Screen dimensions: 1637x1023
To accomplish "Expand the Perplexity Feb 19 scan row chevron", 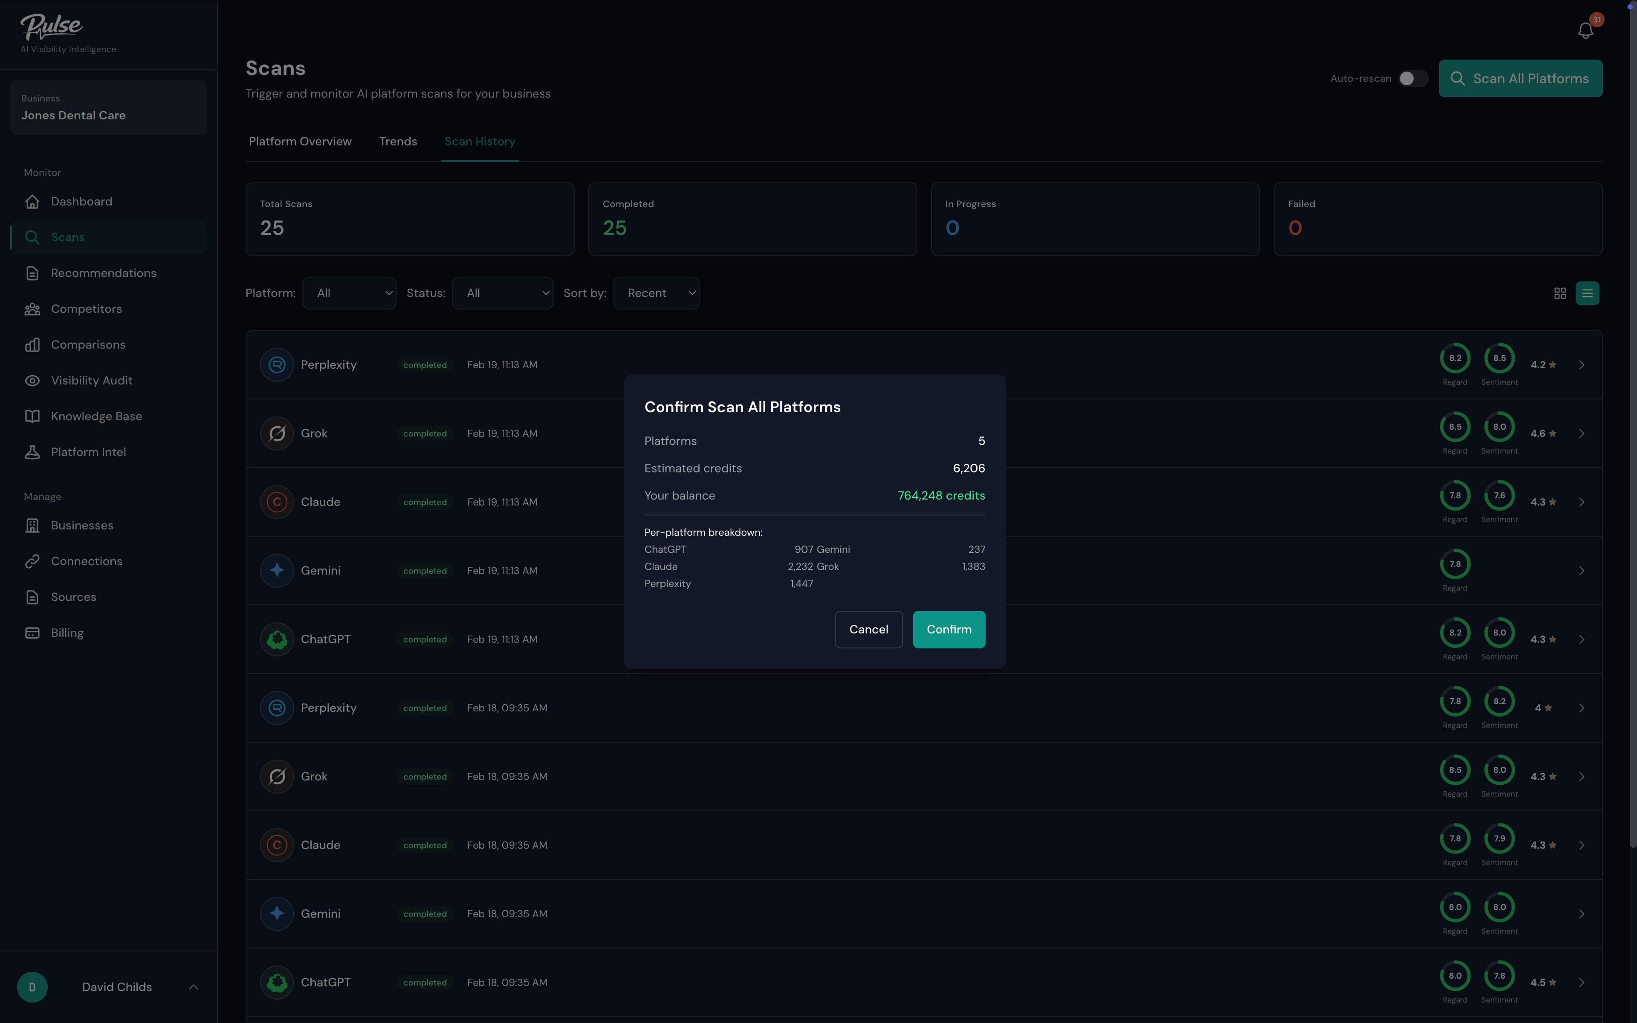I will point(1581,365).
